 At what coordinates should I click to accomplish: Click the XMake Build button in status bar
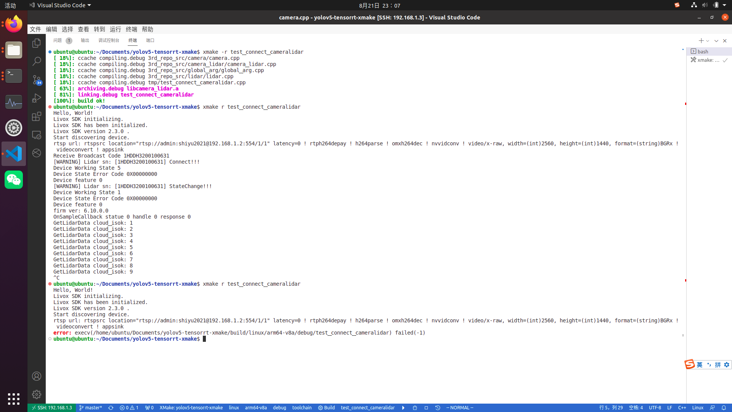tap(326, 408)
